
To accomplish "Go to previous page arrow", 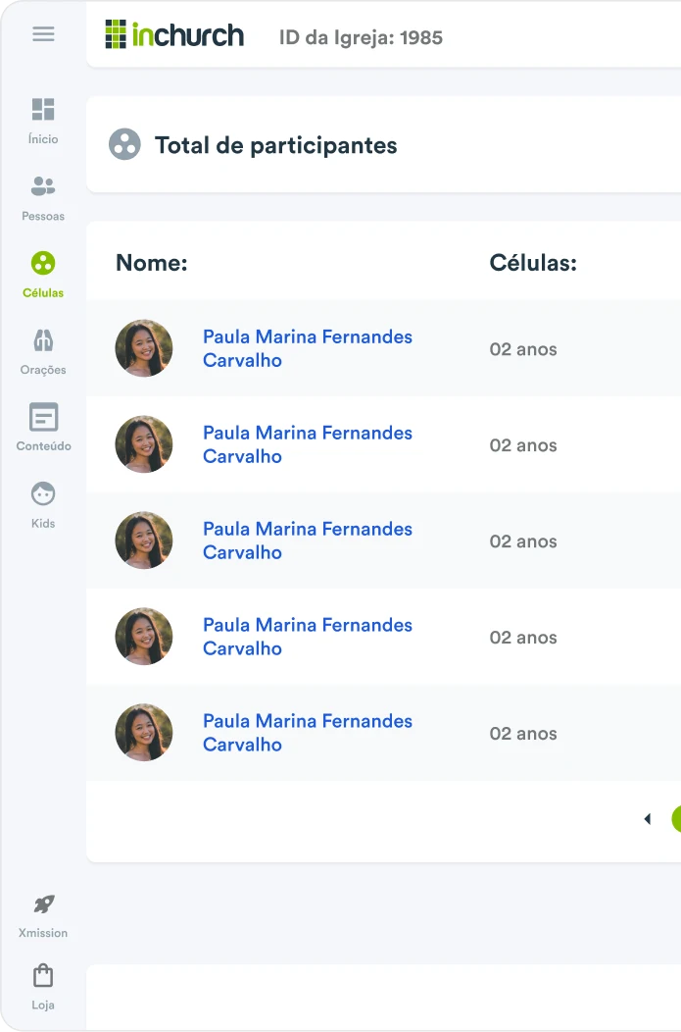I will coord(648,819).
